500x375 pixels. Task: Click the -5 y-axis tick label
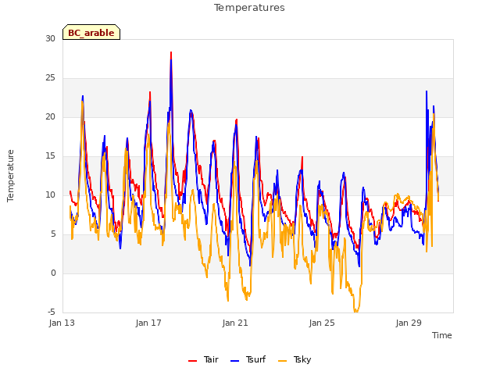(x=52, y=312)
